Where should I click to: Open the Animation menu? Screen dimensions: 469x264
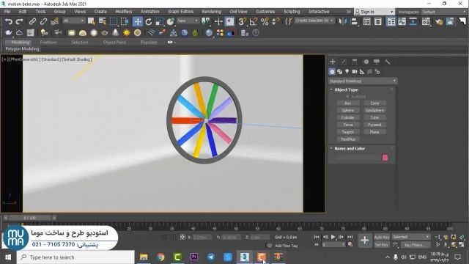click(x=149, y=12)
